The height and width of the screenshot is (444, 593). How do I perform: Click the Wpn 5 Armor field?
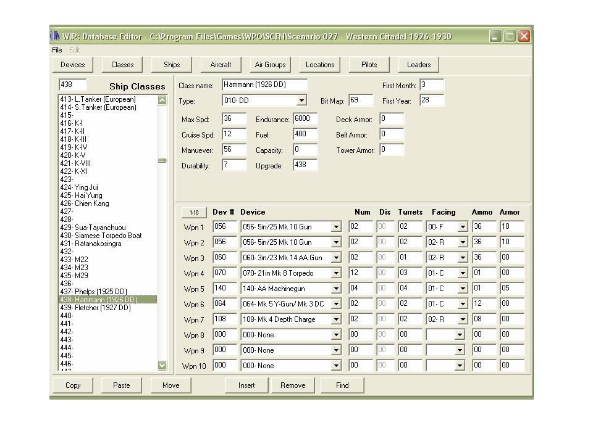[511, 289]
